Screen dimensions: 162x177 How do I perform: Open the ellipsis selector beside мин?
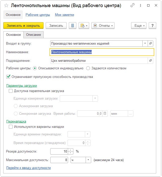(131, 113)
